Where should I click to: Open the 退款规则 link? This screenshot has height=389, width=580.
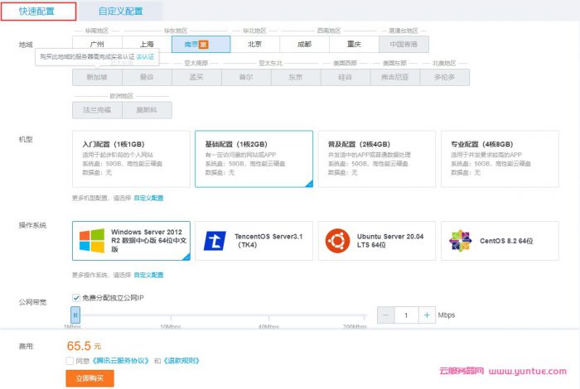[x=181, y=361]
